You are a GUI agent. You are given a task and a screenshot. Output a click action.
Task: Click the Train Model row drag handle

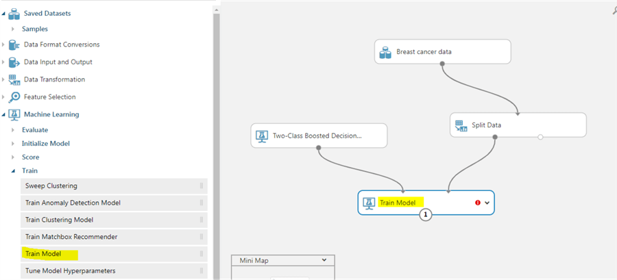201,254
